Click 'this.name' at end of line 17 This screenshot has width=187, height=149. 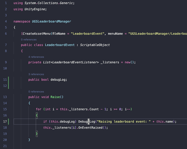click(165, 122)
